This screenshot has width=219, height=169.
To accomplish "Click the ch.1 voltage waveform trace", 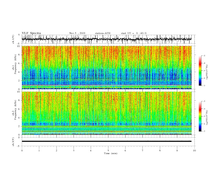I will coord(106,39).
